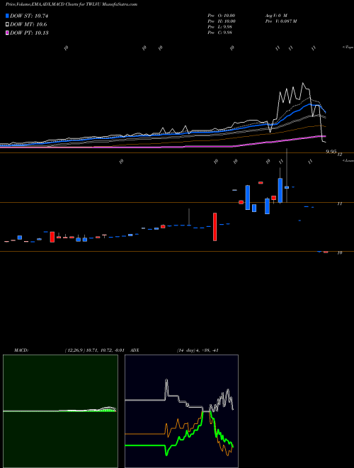Viewport: 354px width, 468px height.
Task: Click the small red candle near the 10 level
Action: coord(326,252)
